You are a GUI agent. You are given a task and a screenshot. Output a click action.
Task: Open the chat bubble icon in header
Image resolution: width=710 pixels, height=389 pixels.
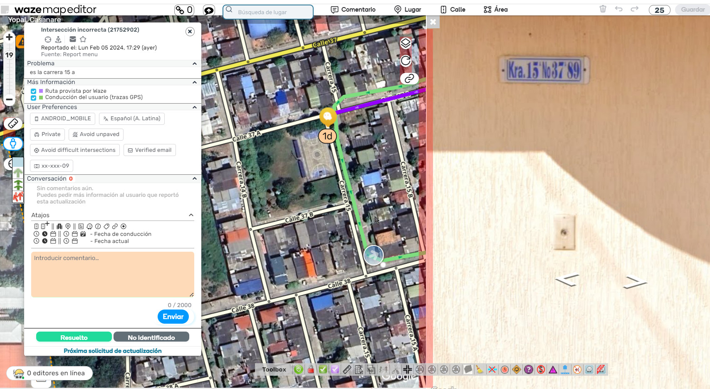click(x=209, y=10)
